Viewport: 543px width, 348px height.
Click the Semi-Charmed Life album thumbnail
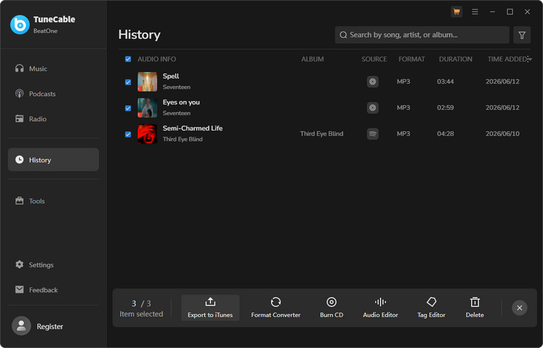click(x=147, y=134)
